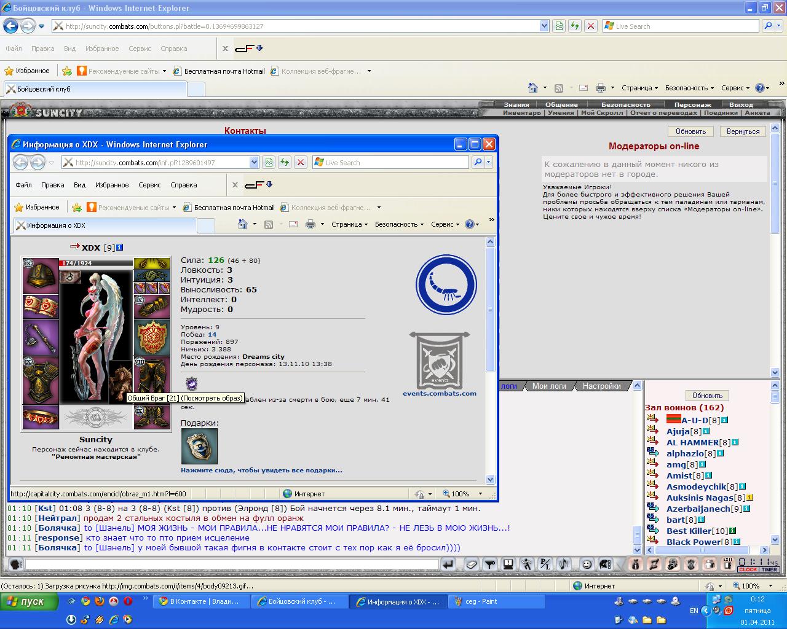This screenshot has width=787, height=629.
Task: Click the stop loading icon in XDX info window
Action: [x=300, y=162]
